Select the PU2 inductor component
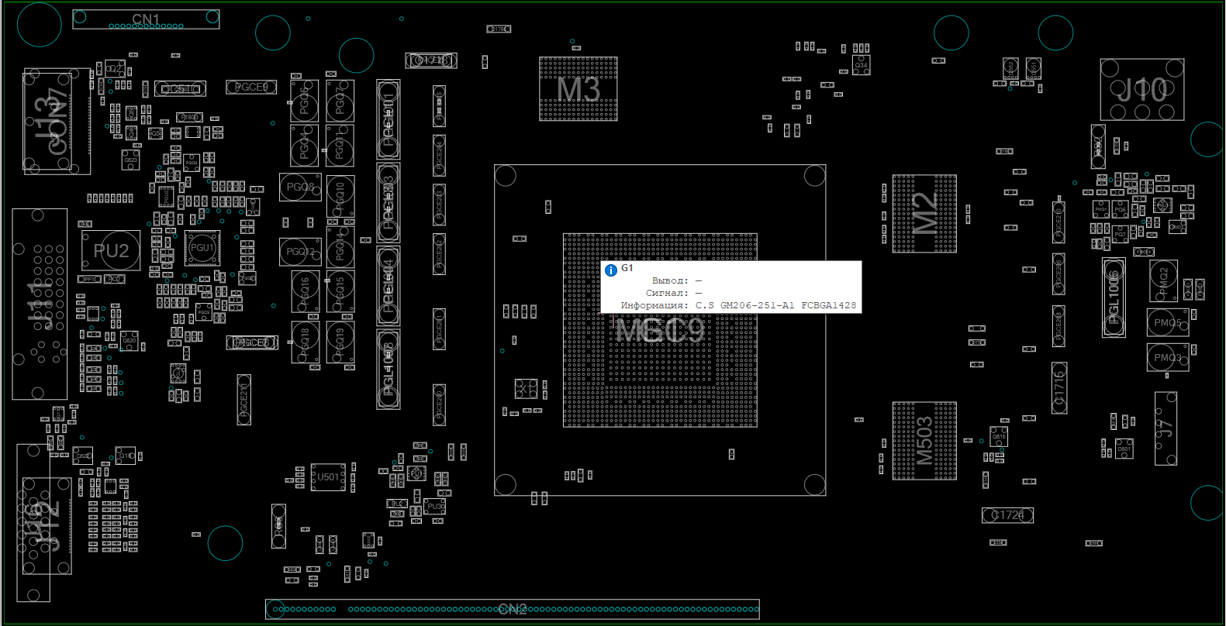This screenshot has width=1226, height=626. (x=111, y=251)
